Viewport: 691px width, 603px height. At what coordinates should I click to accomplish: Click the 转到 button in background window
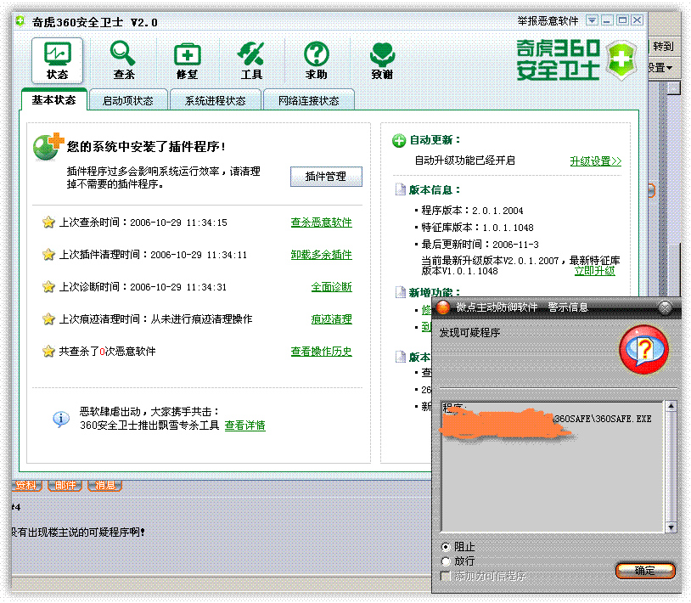(662, 46)
